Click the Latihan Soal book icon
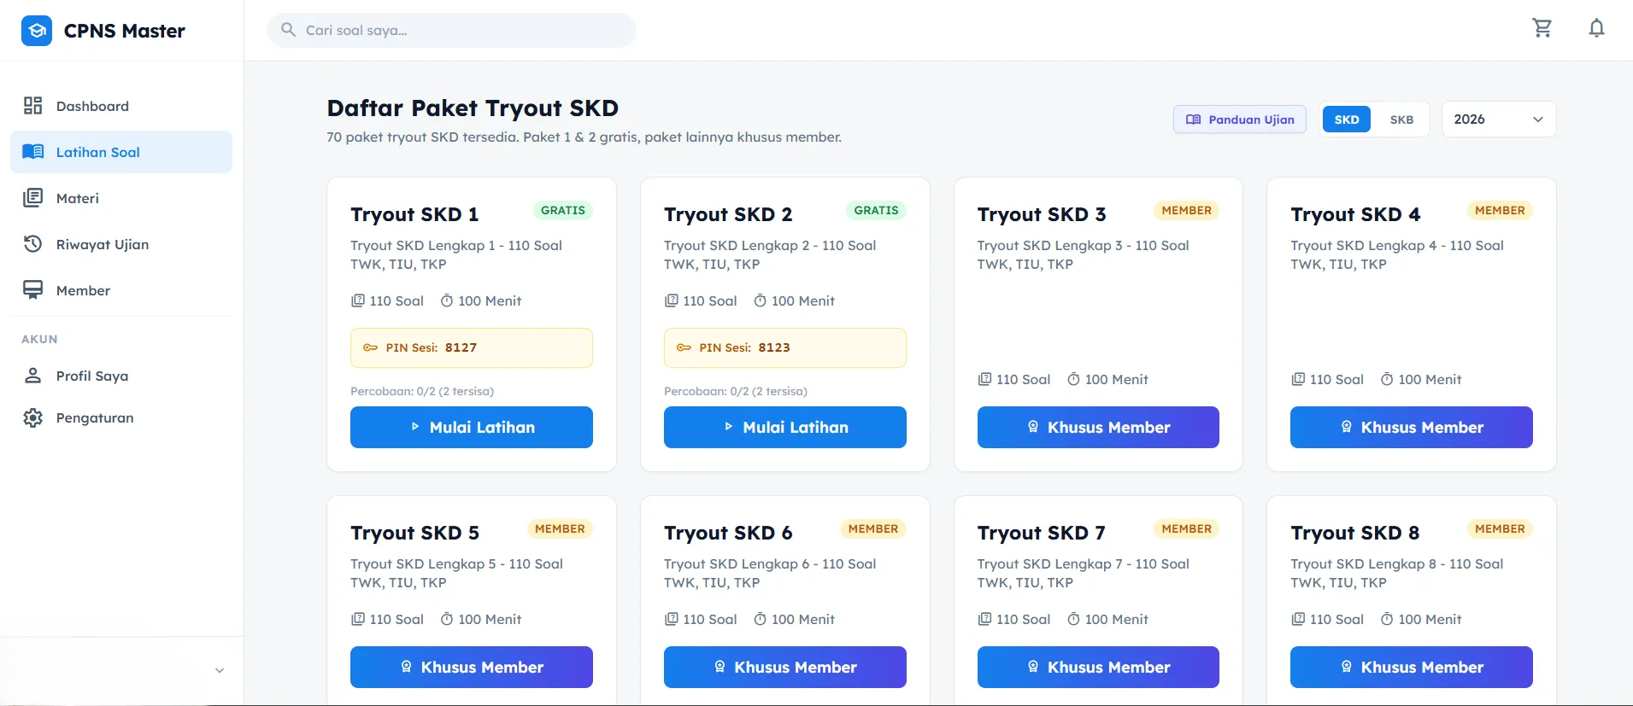This screenshot has height=706, width=1633. 32,152
